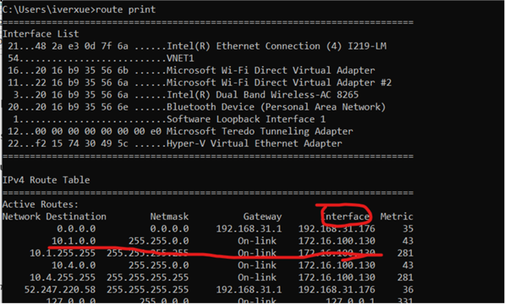506x304 pixels.
Task: Click destination 10.1.0.0
Action: point(74,241)
